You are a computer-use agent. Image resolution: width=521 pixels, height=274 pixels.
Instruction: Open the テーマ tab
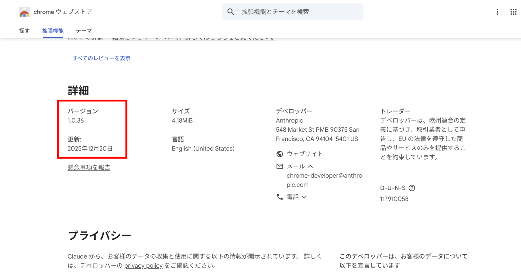pos(84,31)
